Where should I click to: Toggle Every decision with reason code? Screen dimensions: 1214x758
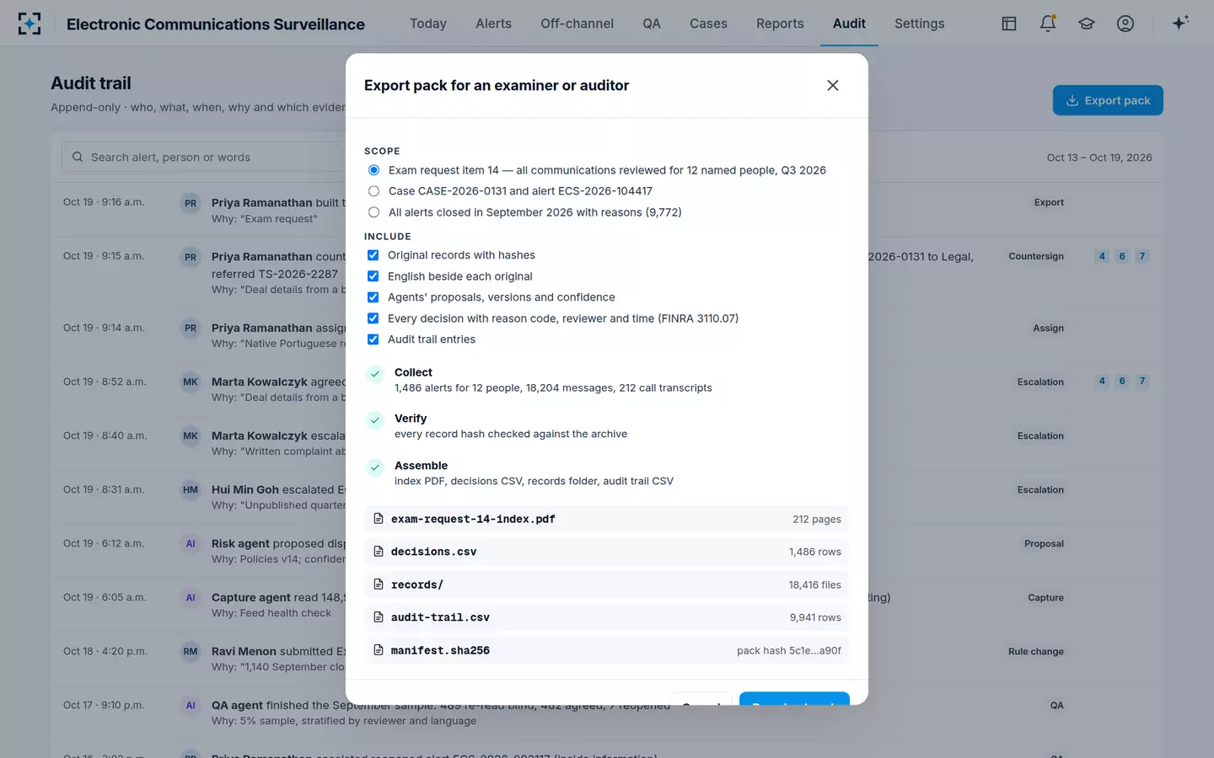[373, 318]
